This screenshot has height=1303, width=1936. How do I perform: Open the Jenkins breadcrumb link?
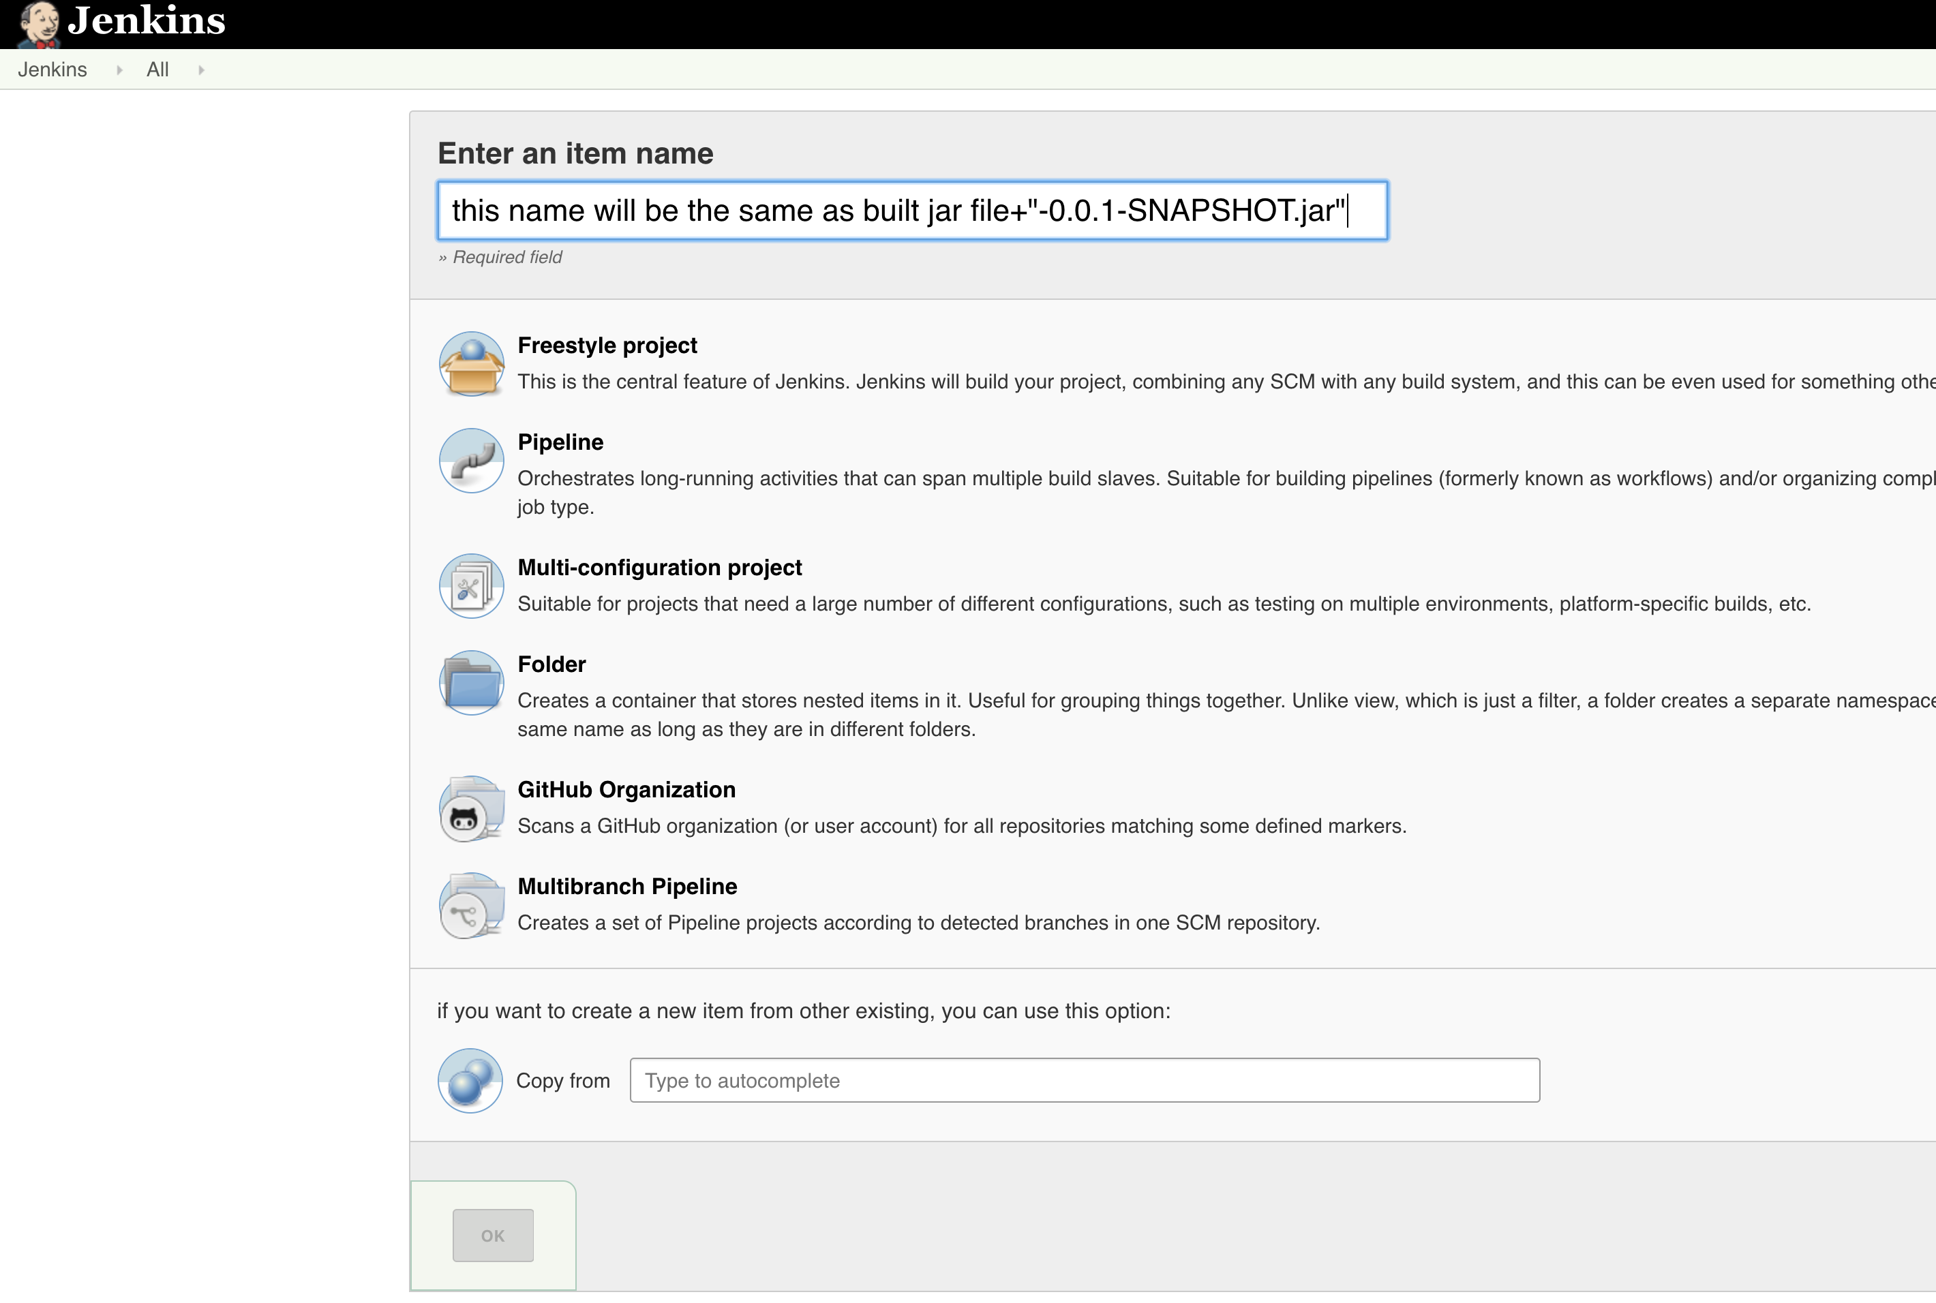pos(52,70)
